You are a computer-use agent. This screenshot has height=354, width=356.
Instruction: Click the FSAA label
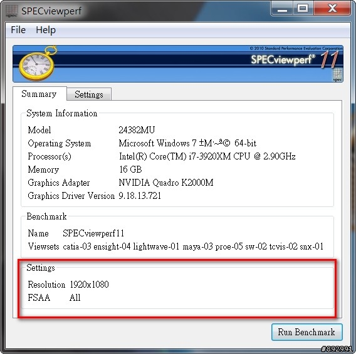pyautogui.click(x=39, y=298)
